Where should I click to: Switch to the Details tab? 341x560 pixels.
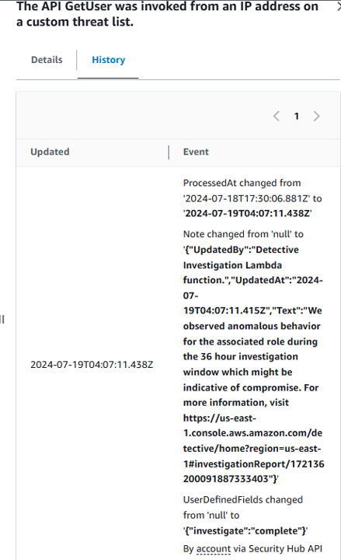(47, 60)
